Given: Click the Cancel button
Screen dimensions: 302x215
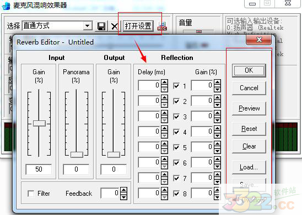Looking at the screenshot, I should pos(249,88).
